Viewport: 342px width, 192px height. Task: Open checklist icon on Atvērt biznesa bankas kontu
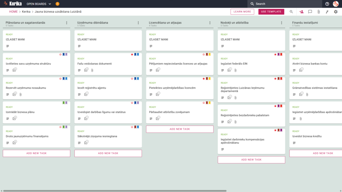pos(301,70)
